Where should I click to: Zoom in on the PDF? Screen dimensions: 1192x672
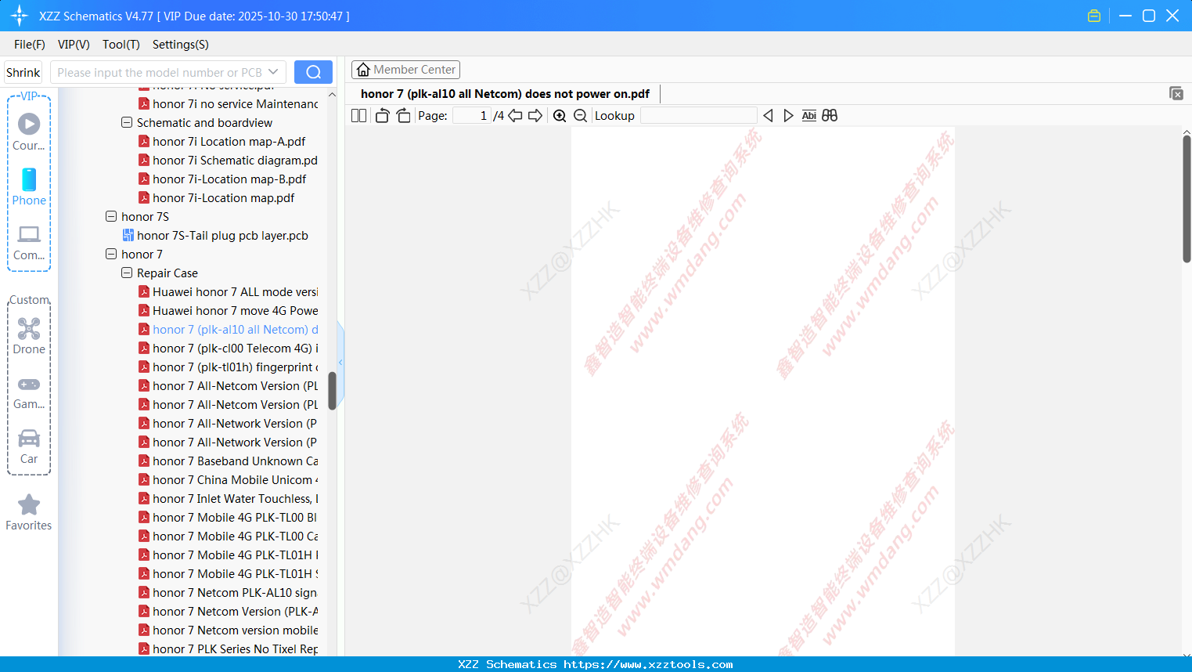[x=560, y=115]
